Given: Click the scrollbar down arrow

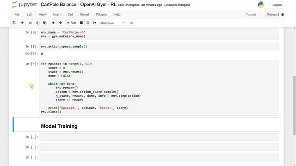Looking at the screenshot, I should pyautogui.click(x=294, y=164).
